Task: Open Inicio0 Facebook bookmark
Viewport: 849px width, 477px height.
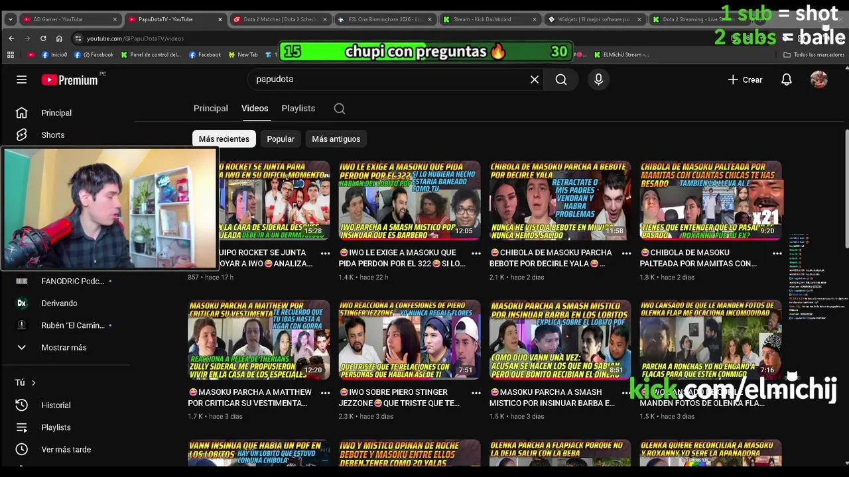Action: click(x=54, y=55)
